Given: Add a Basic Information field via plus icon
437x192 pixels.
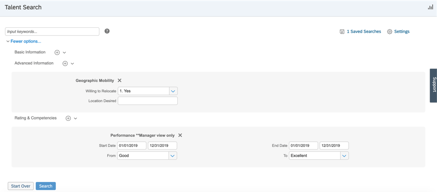Looking at the screenshot, I should 57,52.
